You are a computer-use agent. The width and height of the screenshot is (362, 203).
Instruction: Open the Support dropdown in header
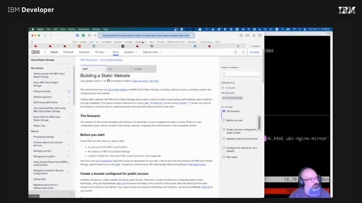[x=131, y=52]
